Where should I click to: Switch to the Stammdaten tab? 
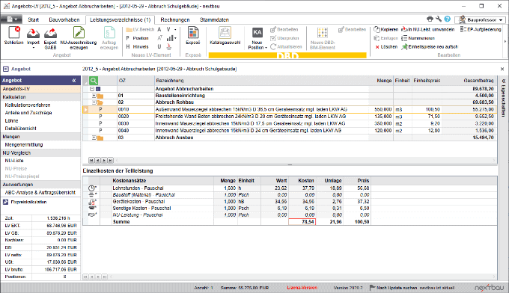214,19
